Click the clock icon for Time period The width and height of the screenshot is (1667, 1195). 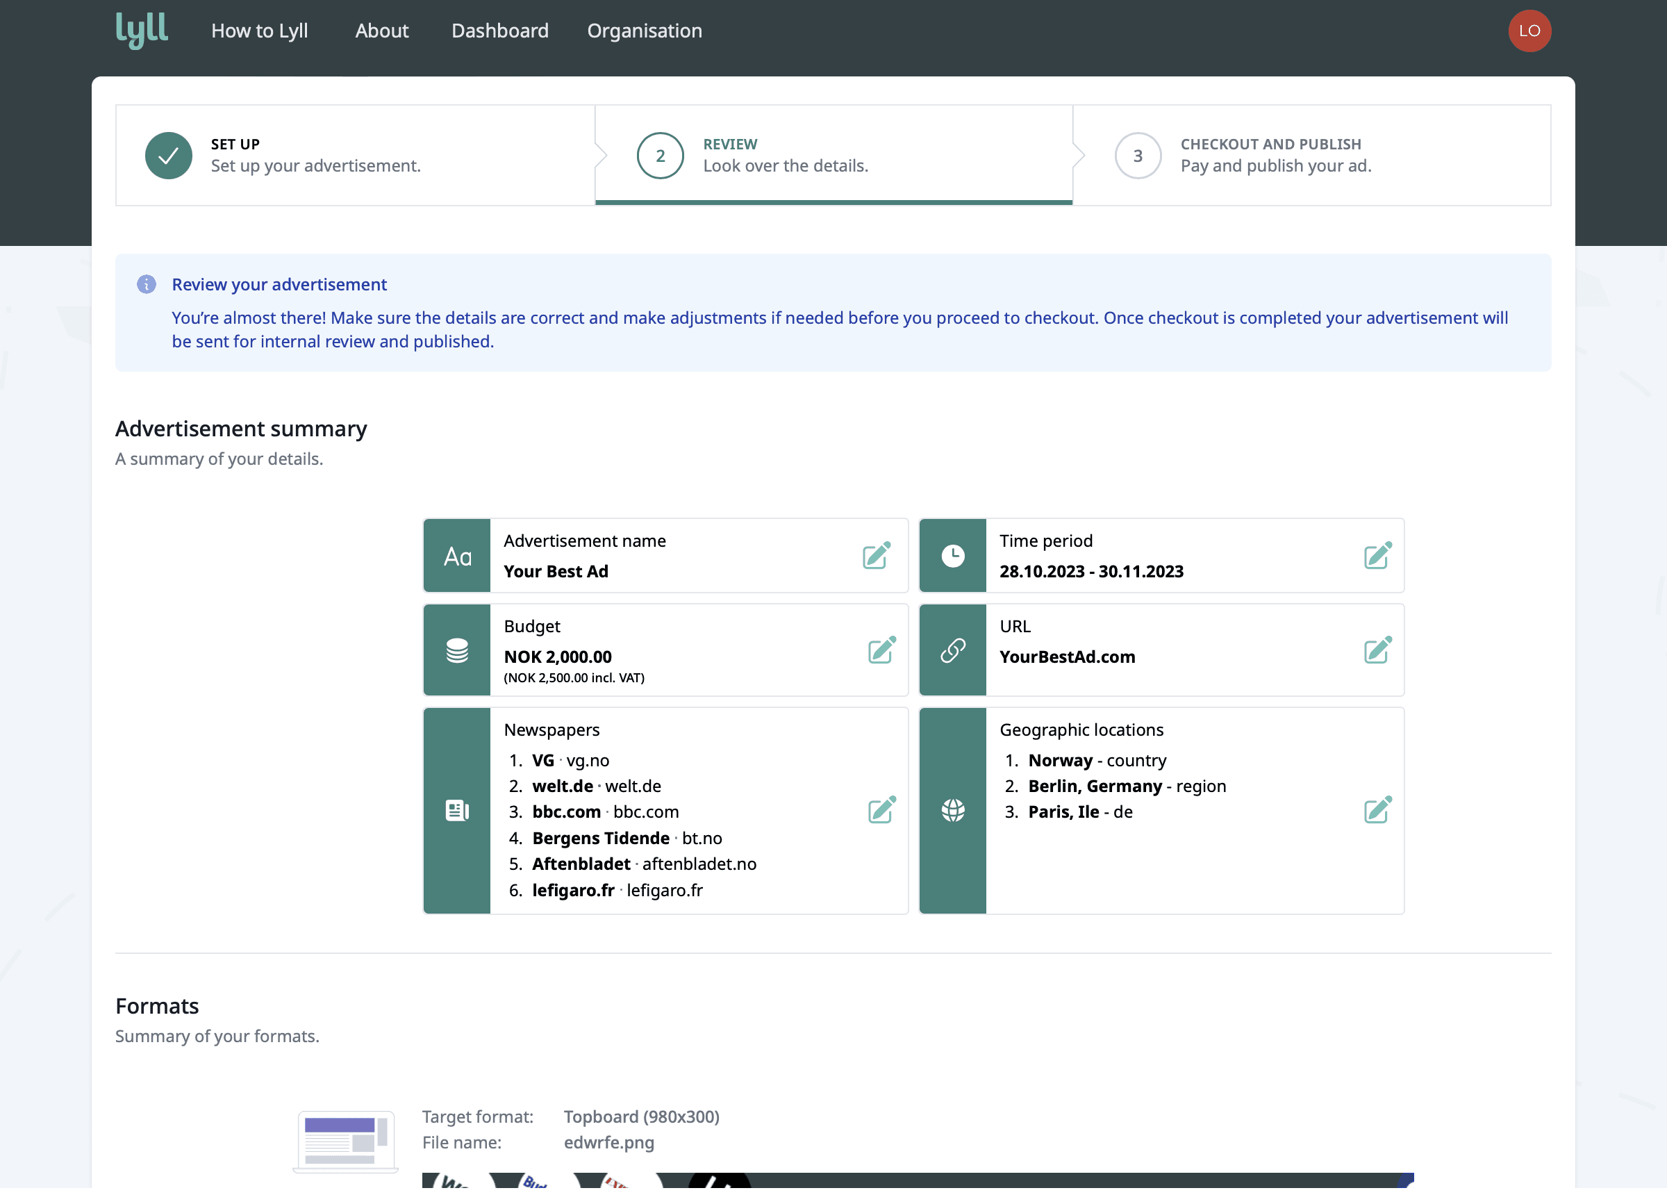[x=952, y=556]
